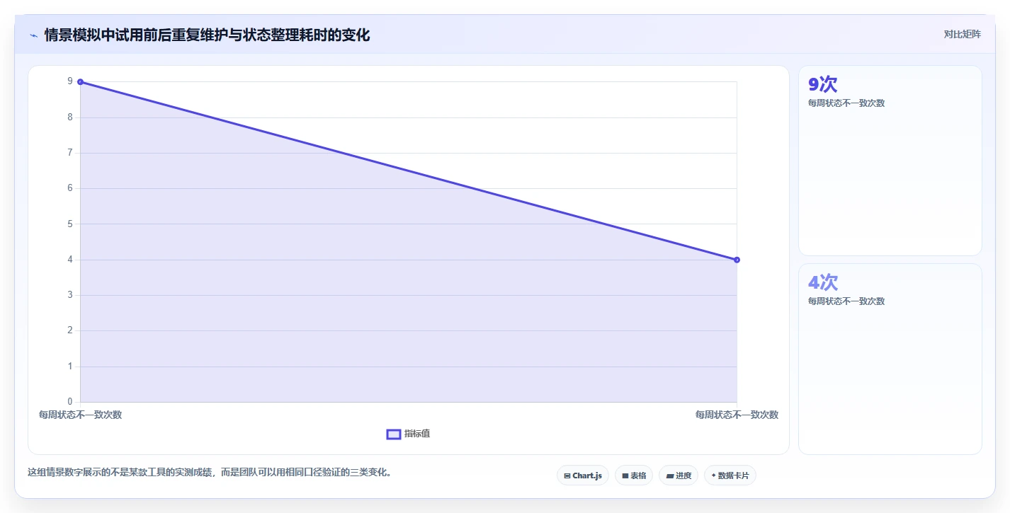Screen dimensions: 1010x513
Task: Click the 9次 metric card
Action: [890, 161]
